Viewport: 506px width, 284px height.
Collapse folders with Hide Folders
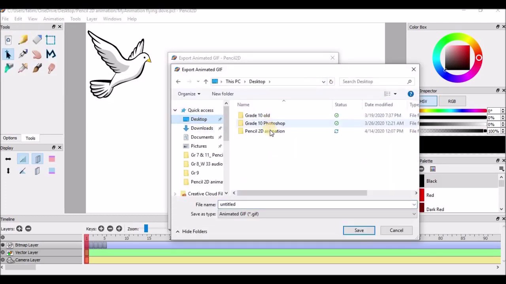tap(191, 232)
